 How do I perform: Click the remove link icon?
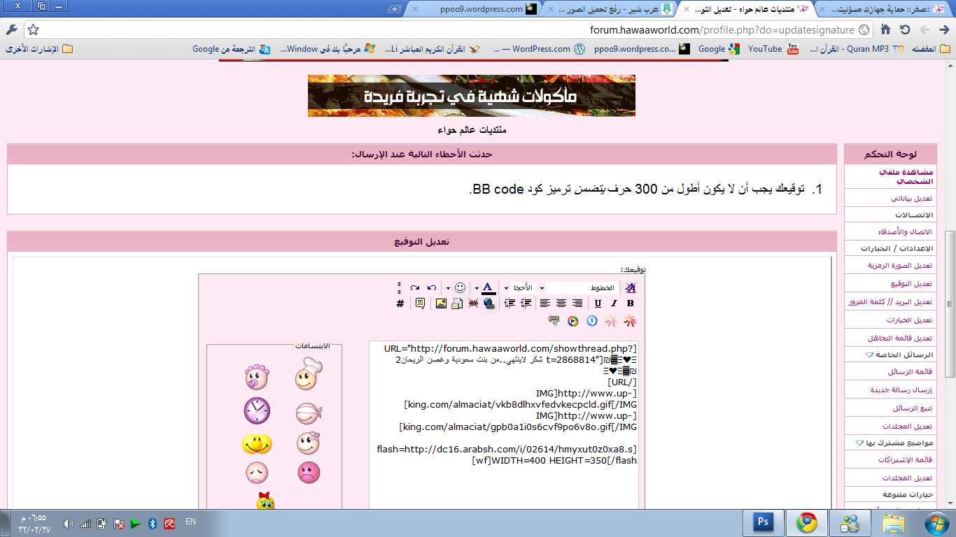click(x=473, y=303)
